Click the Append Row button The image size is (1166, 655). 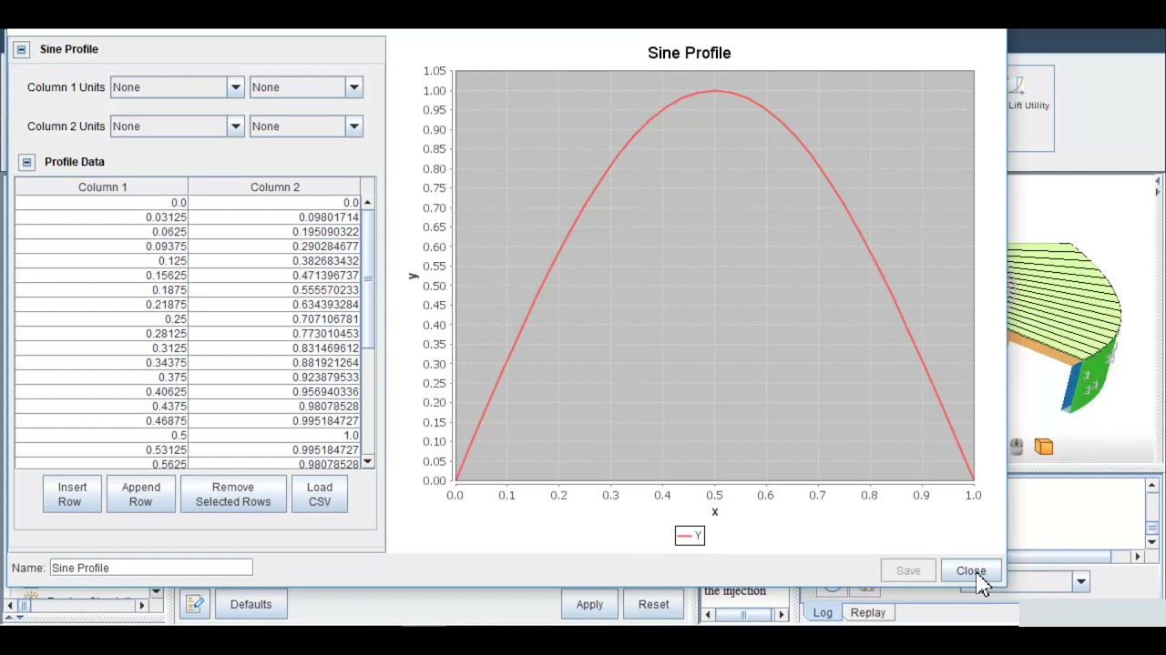140,494
